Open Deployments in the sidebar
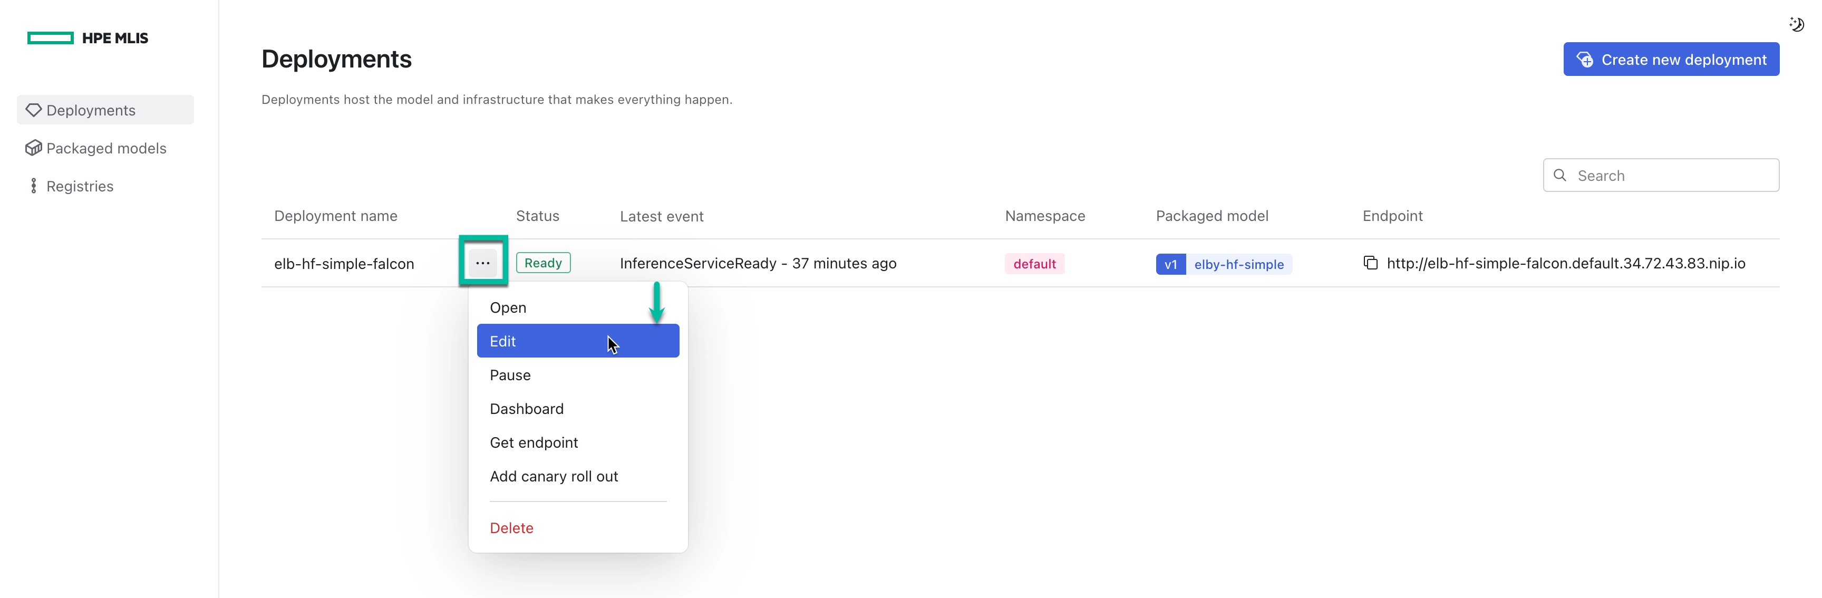 point(105,110)
